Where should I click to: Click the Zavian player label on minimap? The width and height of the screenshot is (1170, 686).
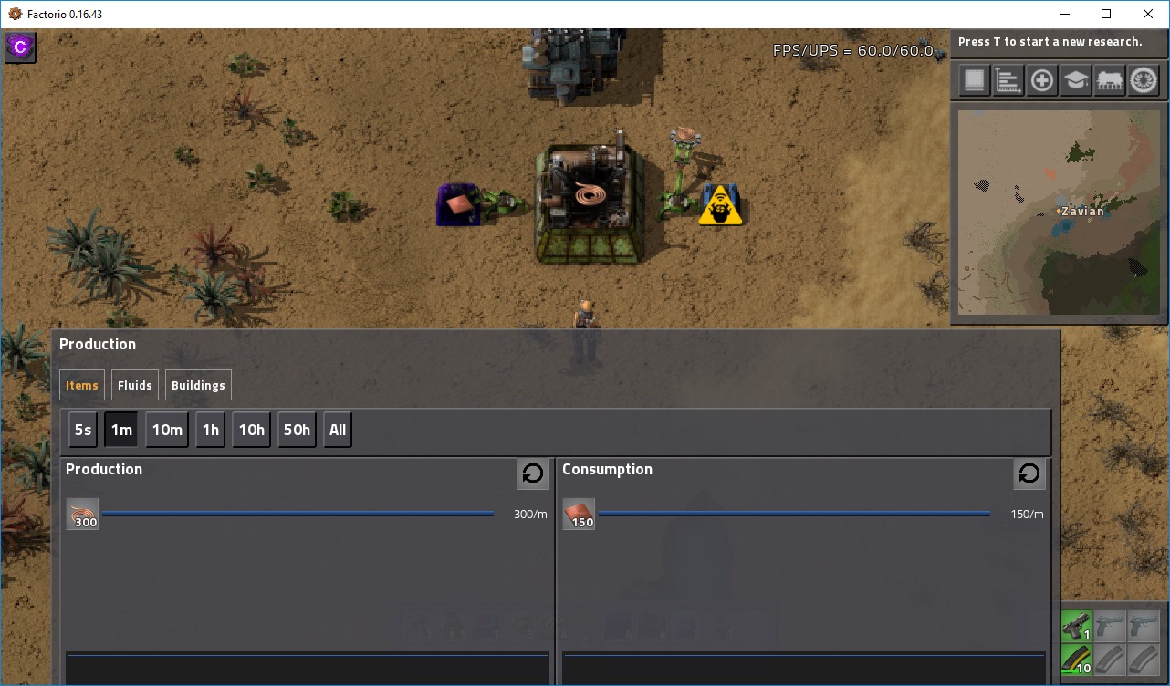[1082, 211]
